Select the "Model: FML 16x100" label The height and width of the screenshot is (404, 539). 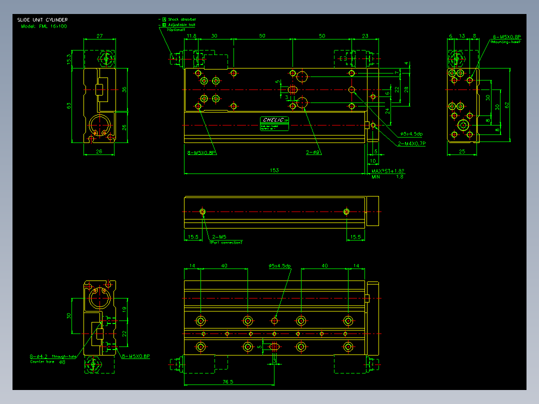pos(43,26)
